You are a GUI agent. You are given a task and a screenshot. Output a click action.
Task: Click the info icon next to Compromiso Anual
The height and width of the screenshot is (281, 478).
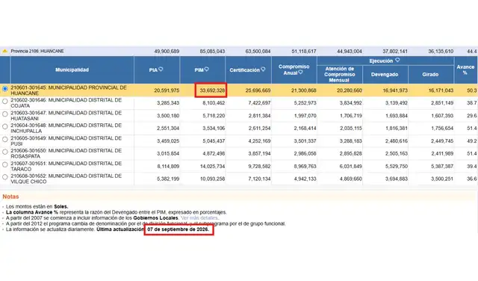(x=300, y=72)
